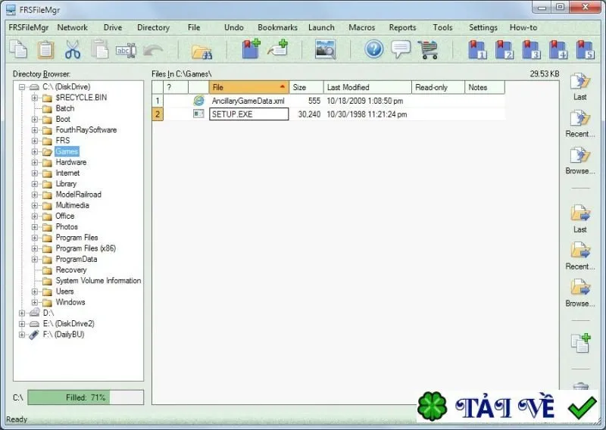Open the Reports menu
The image size is (606, 430).
pos(402,27)
